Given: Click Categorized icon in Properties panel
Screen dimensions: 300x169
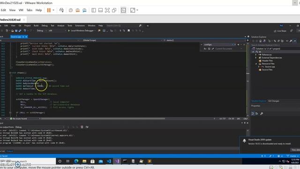Looking at the screenshot, I should pos(253,114).
